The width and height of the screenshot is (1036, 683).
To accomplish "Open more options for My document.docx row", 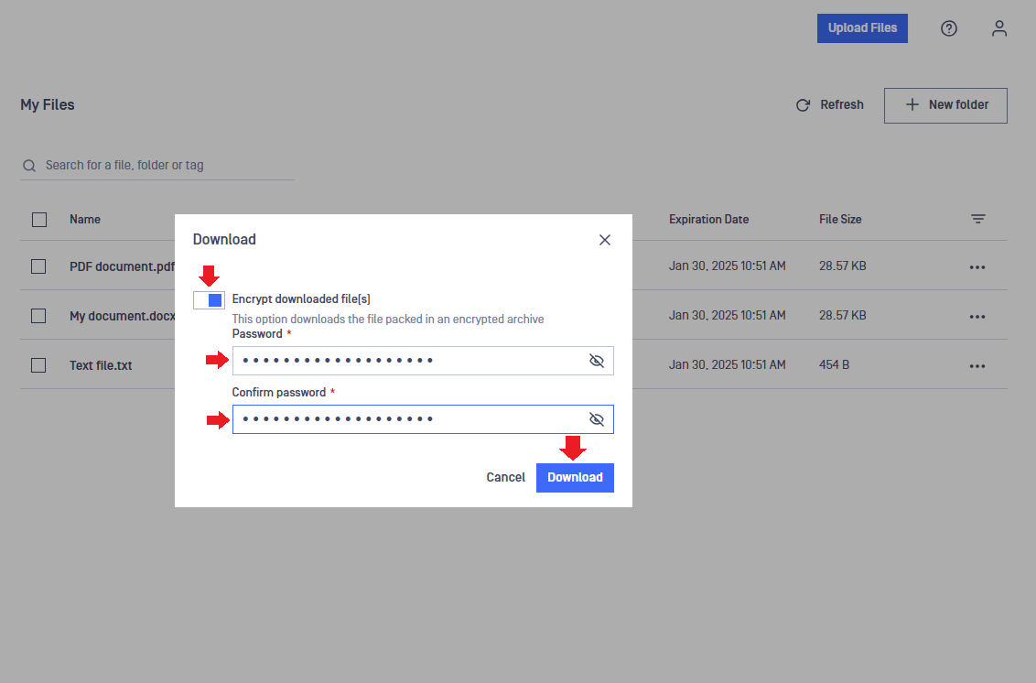I will coord(977,317).
